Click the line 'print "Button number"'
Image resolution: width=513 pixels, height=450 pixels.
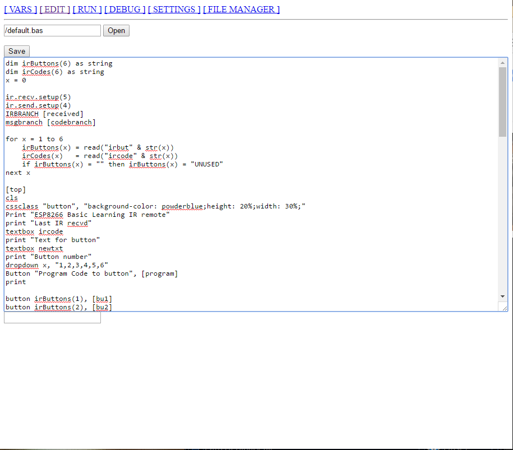48,257
